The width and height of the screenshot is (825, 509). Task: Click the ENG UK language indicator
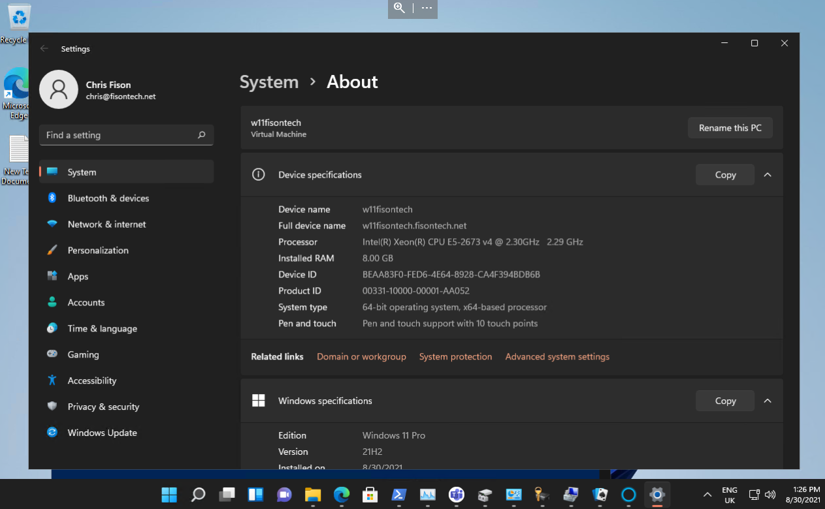(730, 495)
